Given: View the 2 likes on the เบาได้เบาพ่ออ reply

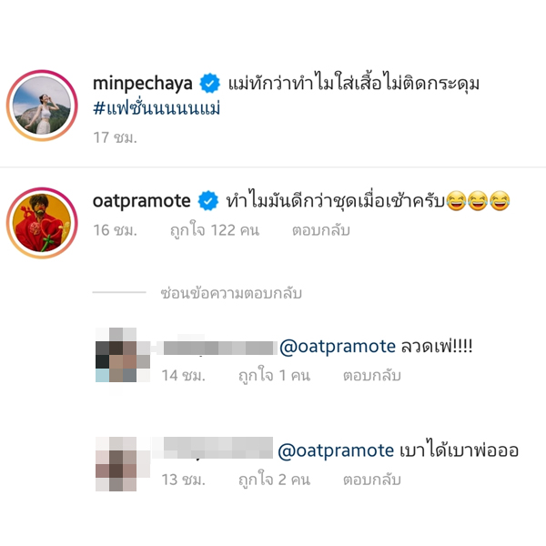Looking at the screenshot, I should click(274, 480).
